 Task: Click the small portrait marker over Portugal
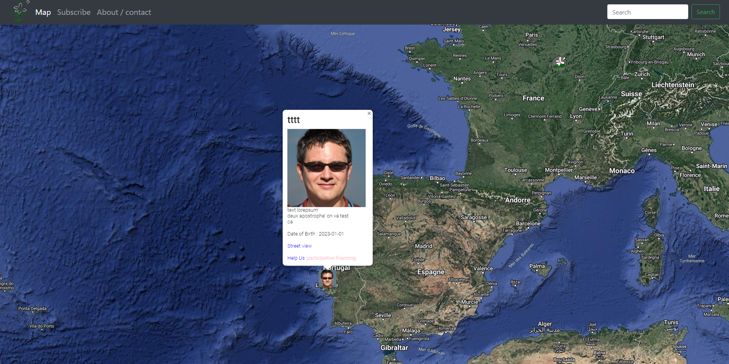pos(327,279)
